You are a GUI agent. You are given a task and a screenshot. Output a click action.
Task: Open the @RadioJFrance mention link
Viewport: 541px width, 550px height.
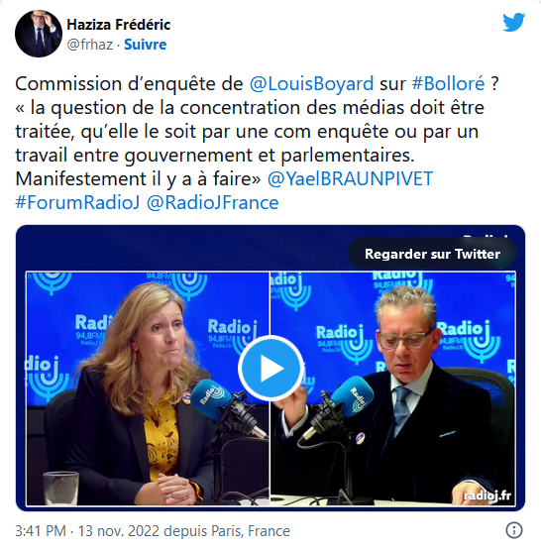pyautogui.click(x=212, y=203)
